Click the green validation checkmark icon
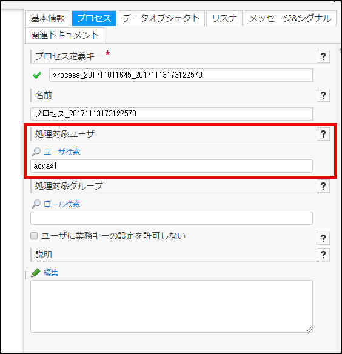 coord(37,75)
